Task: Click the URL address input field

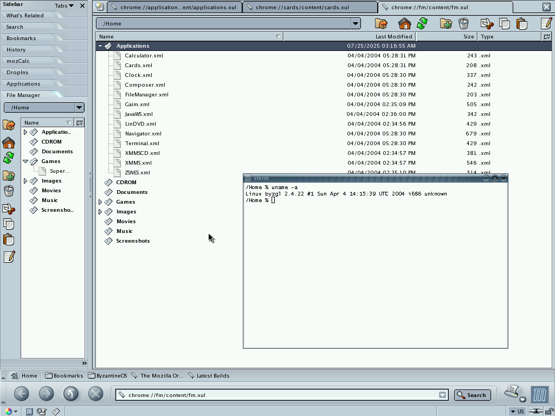Action: [x=281, y=395]
